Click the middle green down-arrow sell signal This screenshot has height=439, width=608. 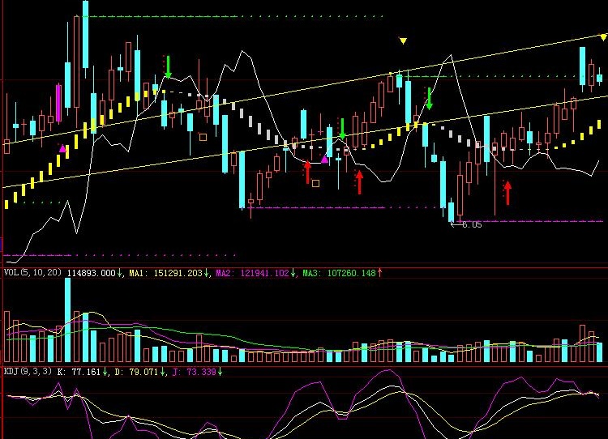[x=342, y=129]
